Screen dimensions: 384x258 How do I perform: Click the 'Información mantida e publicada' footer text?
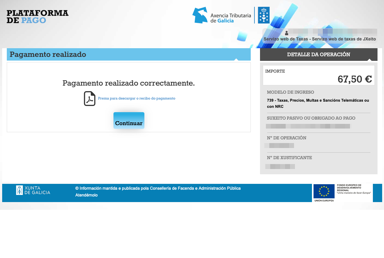(x=158, y=188)
